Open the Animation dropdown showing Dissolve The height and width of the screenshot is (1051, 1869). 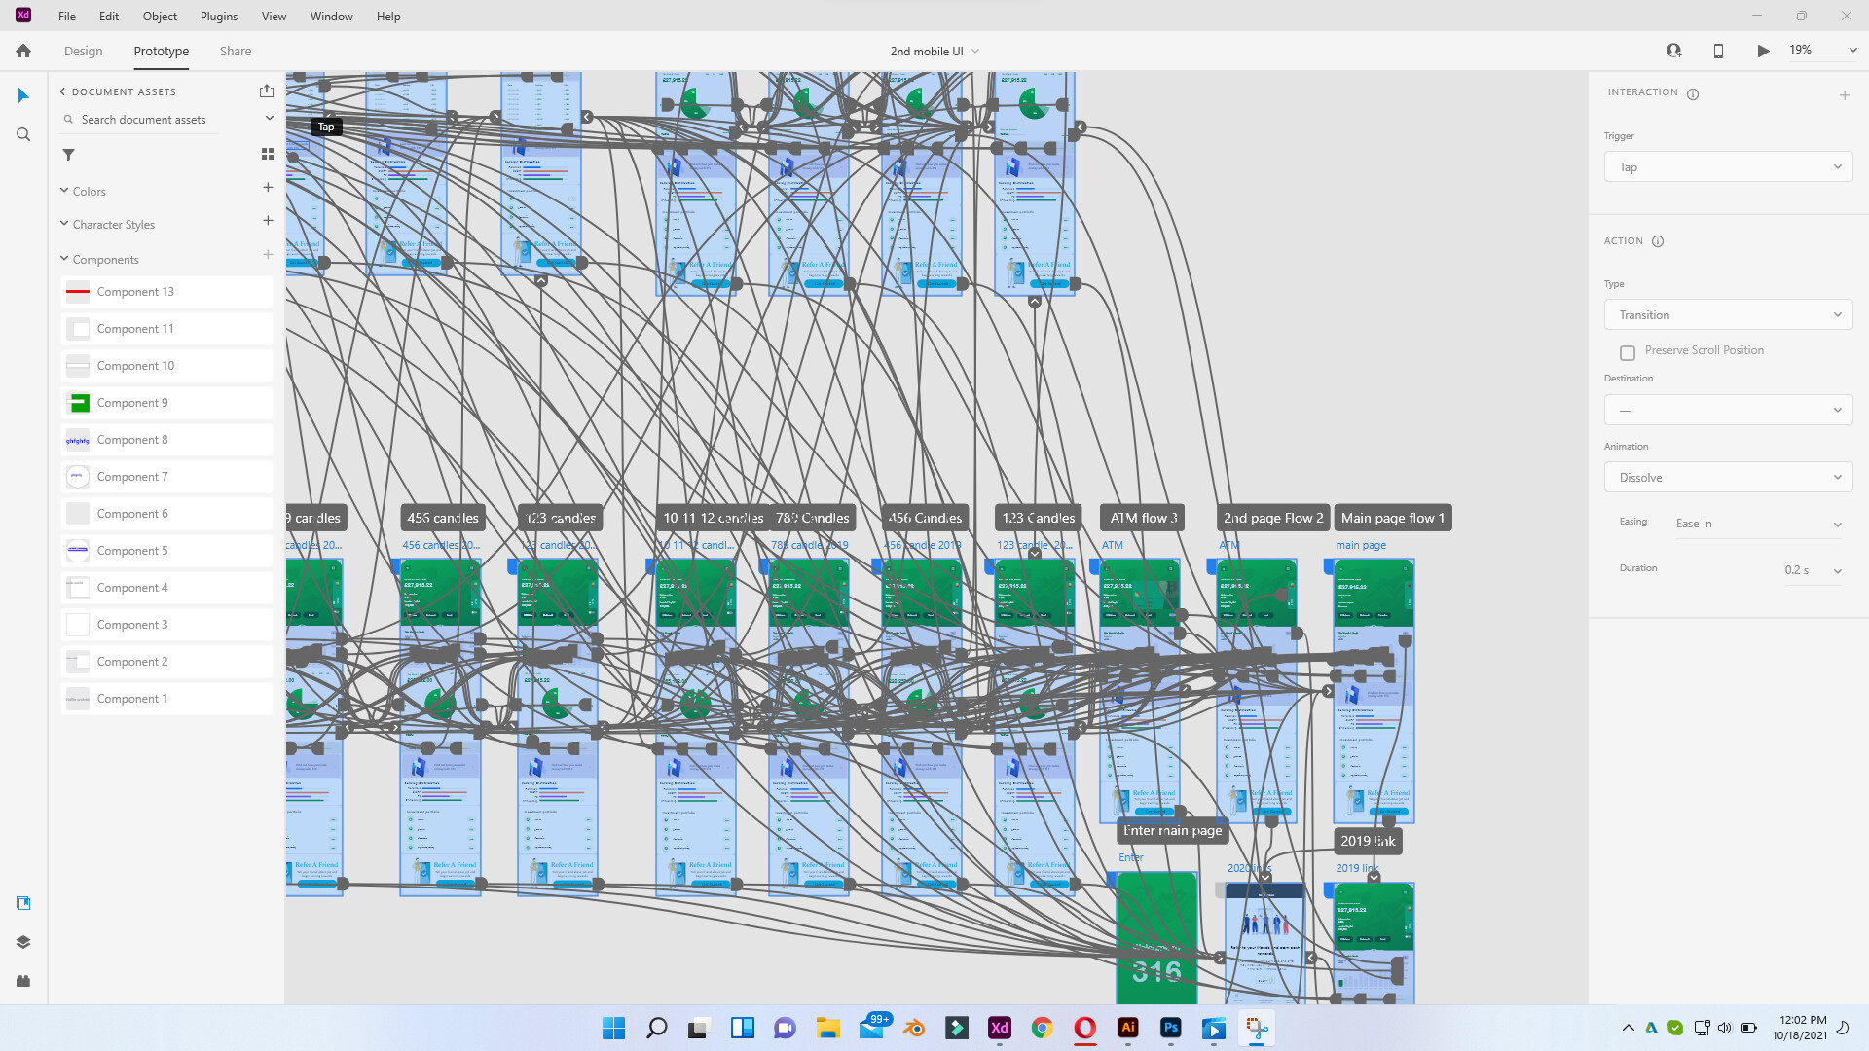coord(1727,477)
